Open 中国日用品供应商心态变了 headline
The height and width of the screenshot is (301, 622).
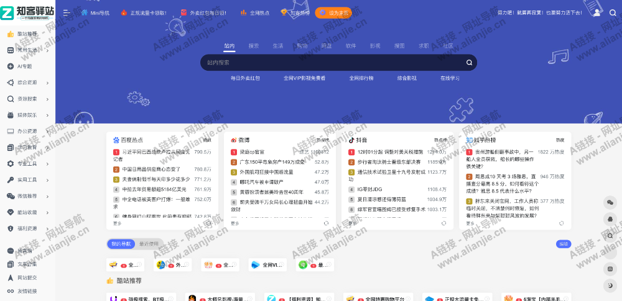pyautogui.click(x=151, y=169)
